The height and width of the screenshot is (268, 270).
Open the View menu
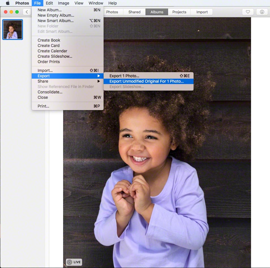click(79, 3)
